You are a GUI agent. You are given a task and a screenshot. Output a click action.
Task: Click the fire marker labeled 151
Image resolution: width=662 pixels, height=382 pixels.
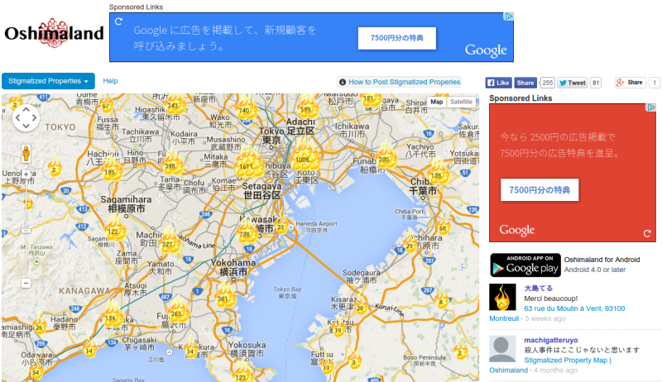coord(368,98)
